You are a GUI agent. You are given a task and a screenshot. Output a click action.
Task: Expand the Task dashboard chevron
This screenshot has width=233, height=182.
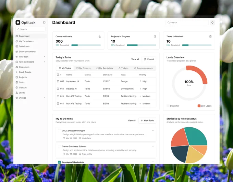(x=44, y=62)
